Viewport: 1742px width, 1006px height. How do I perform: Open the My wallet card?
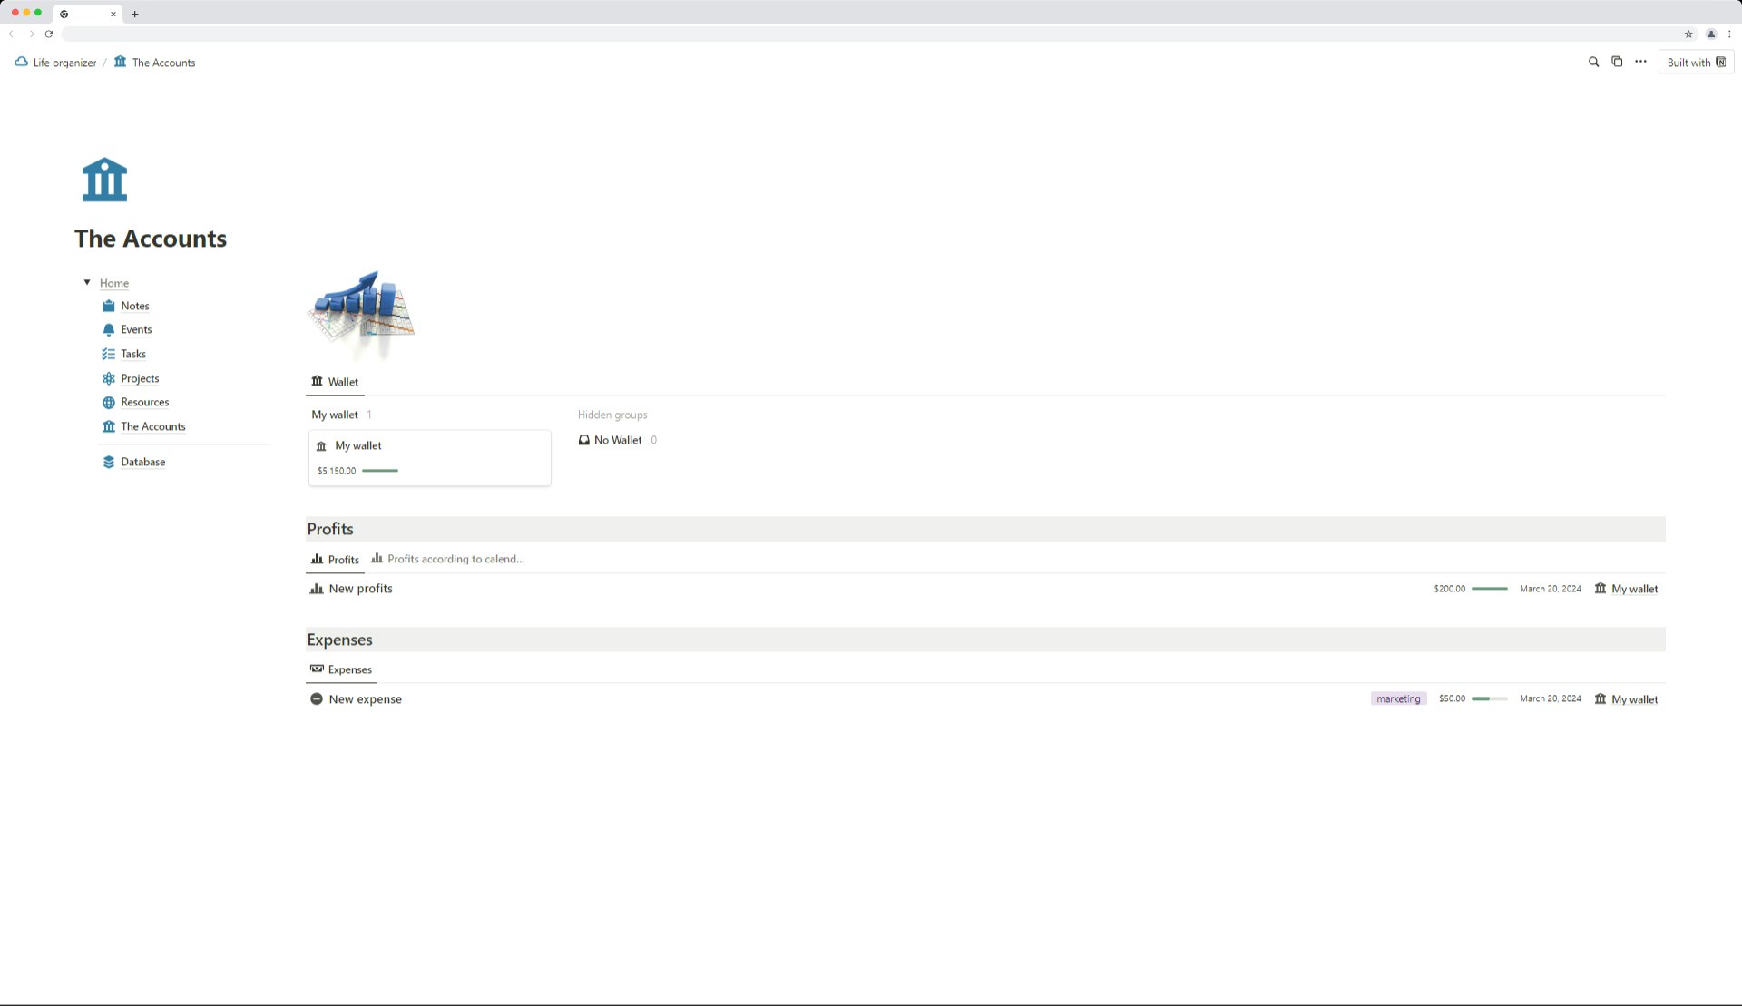[x=429, y=457]
